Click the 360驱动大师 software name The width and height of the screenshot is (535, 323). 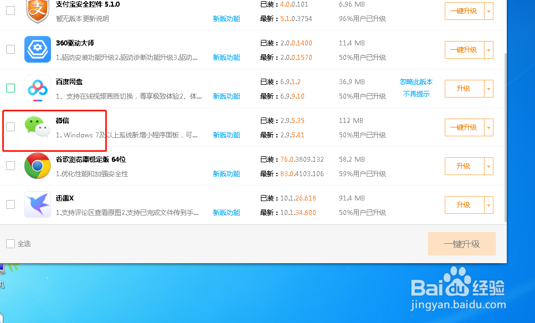point(75,43)
